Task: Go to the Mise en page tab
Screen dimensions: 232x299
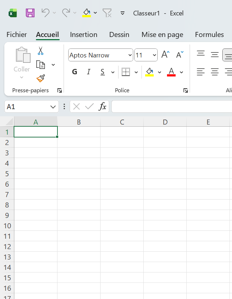Action: click(162, 34)
